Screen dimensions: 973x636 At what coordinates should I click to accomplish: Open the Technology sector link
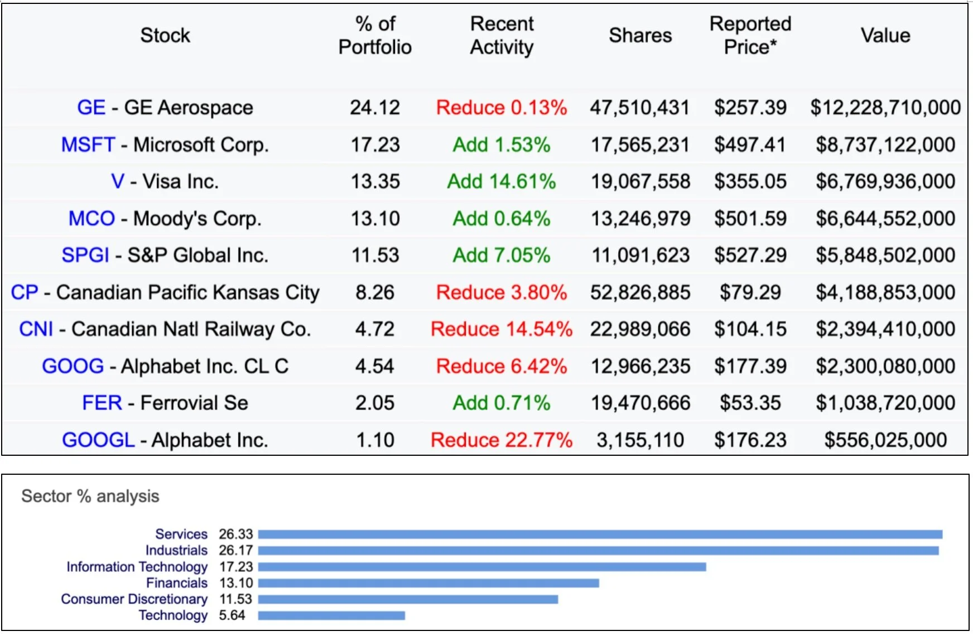[173, 615]
